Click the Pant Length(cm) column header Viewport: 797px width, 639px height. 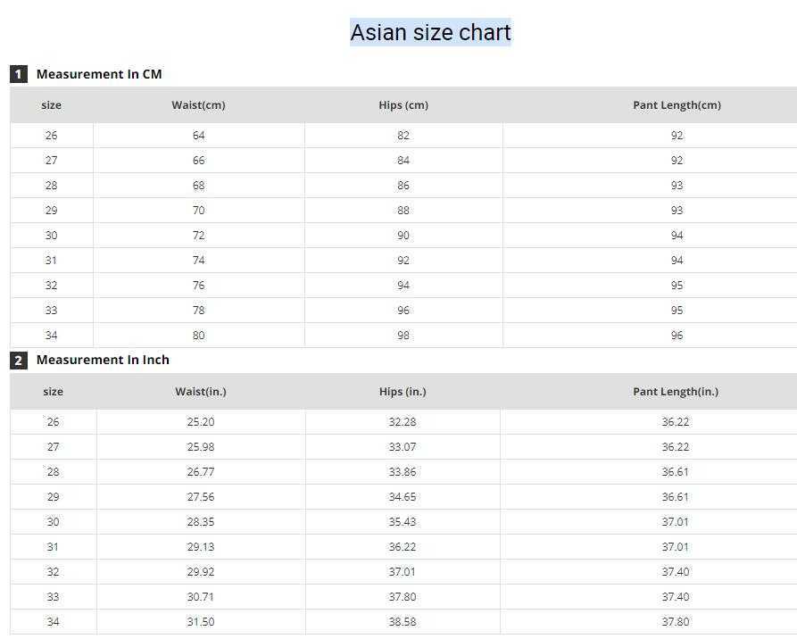pos(677,105)
